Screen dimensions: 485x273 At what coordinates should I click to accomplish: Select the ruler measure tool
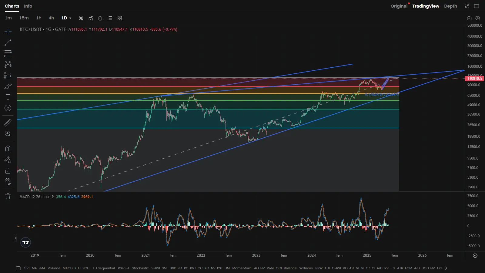(8, 123)
